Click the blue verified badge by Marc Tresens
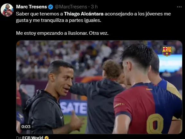This screenshot has height=139, width=185. click(51, 7)
